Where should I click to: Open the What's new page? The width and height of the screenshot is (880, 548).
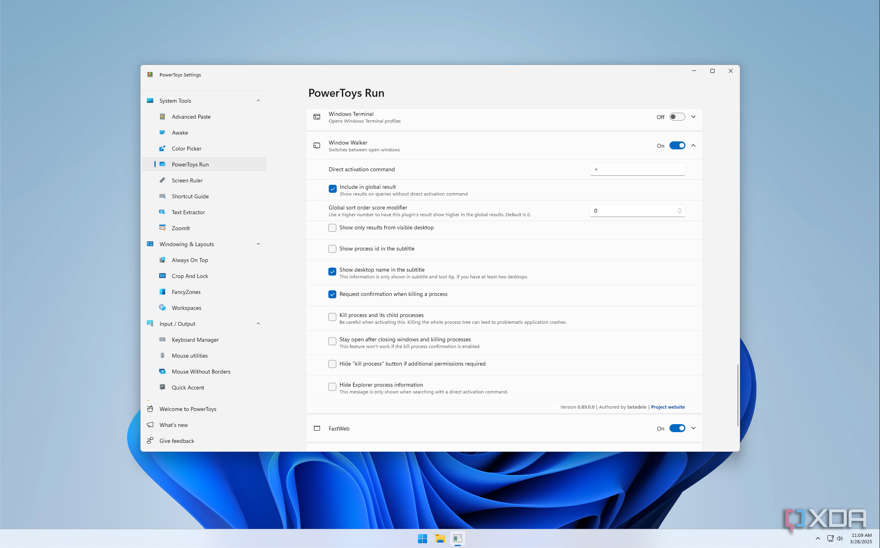204,425
